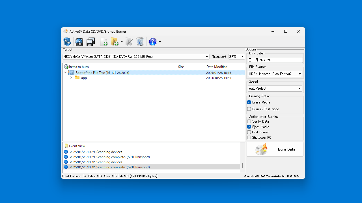Click the LSoft Technologies copyright text
362x203 pixels.
272,176
